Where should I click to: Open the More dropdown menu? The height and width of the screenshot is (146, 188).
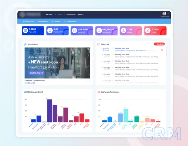[x=81, y=14]
